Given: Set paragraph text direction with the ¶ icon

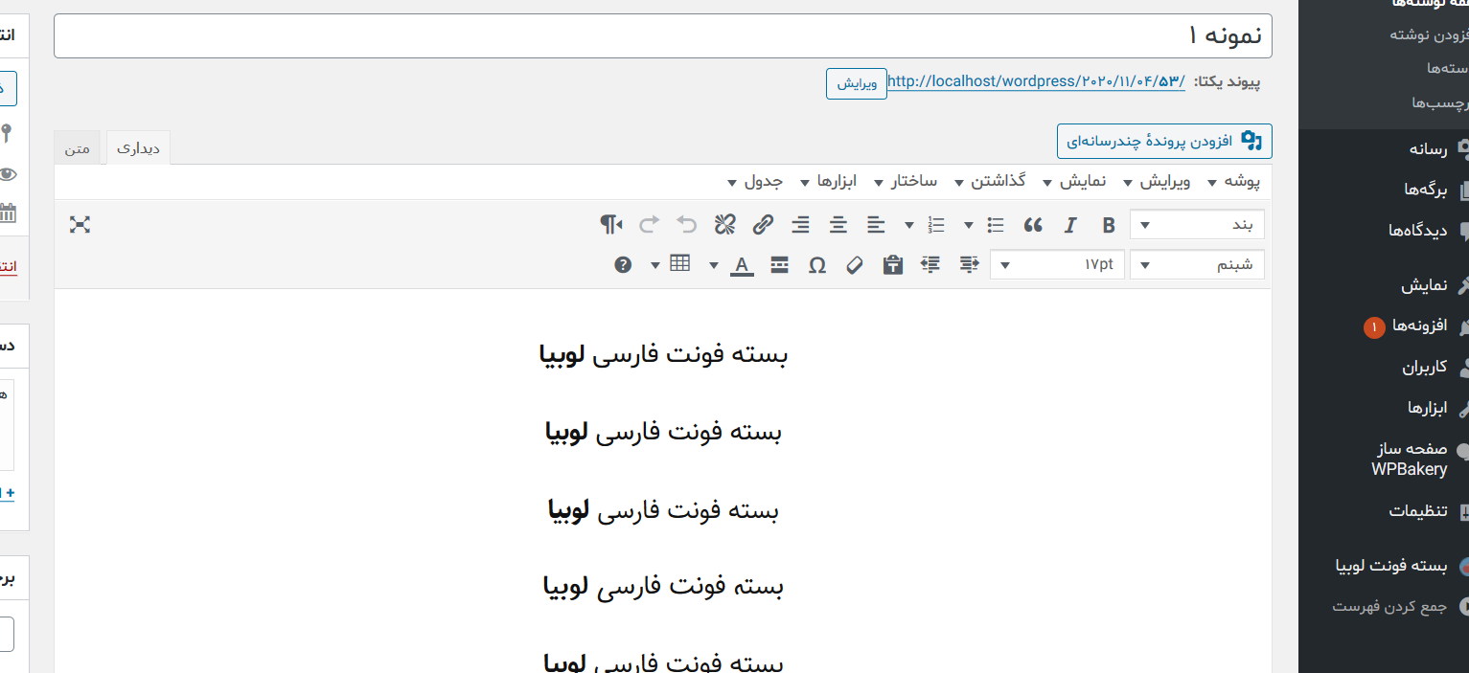Looking at the screenshot, I should coord(611,225).
